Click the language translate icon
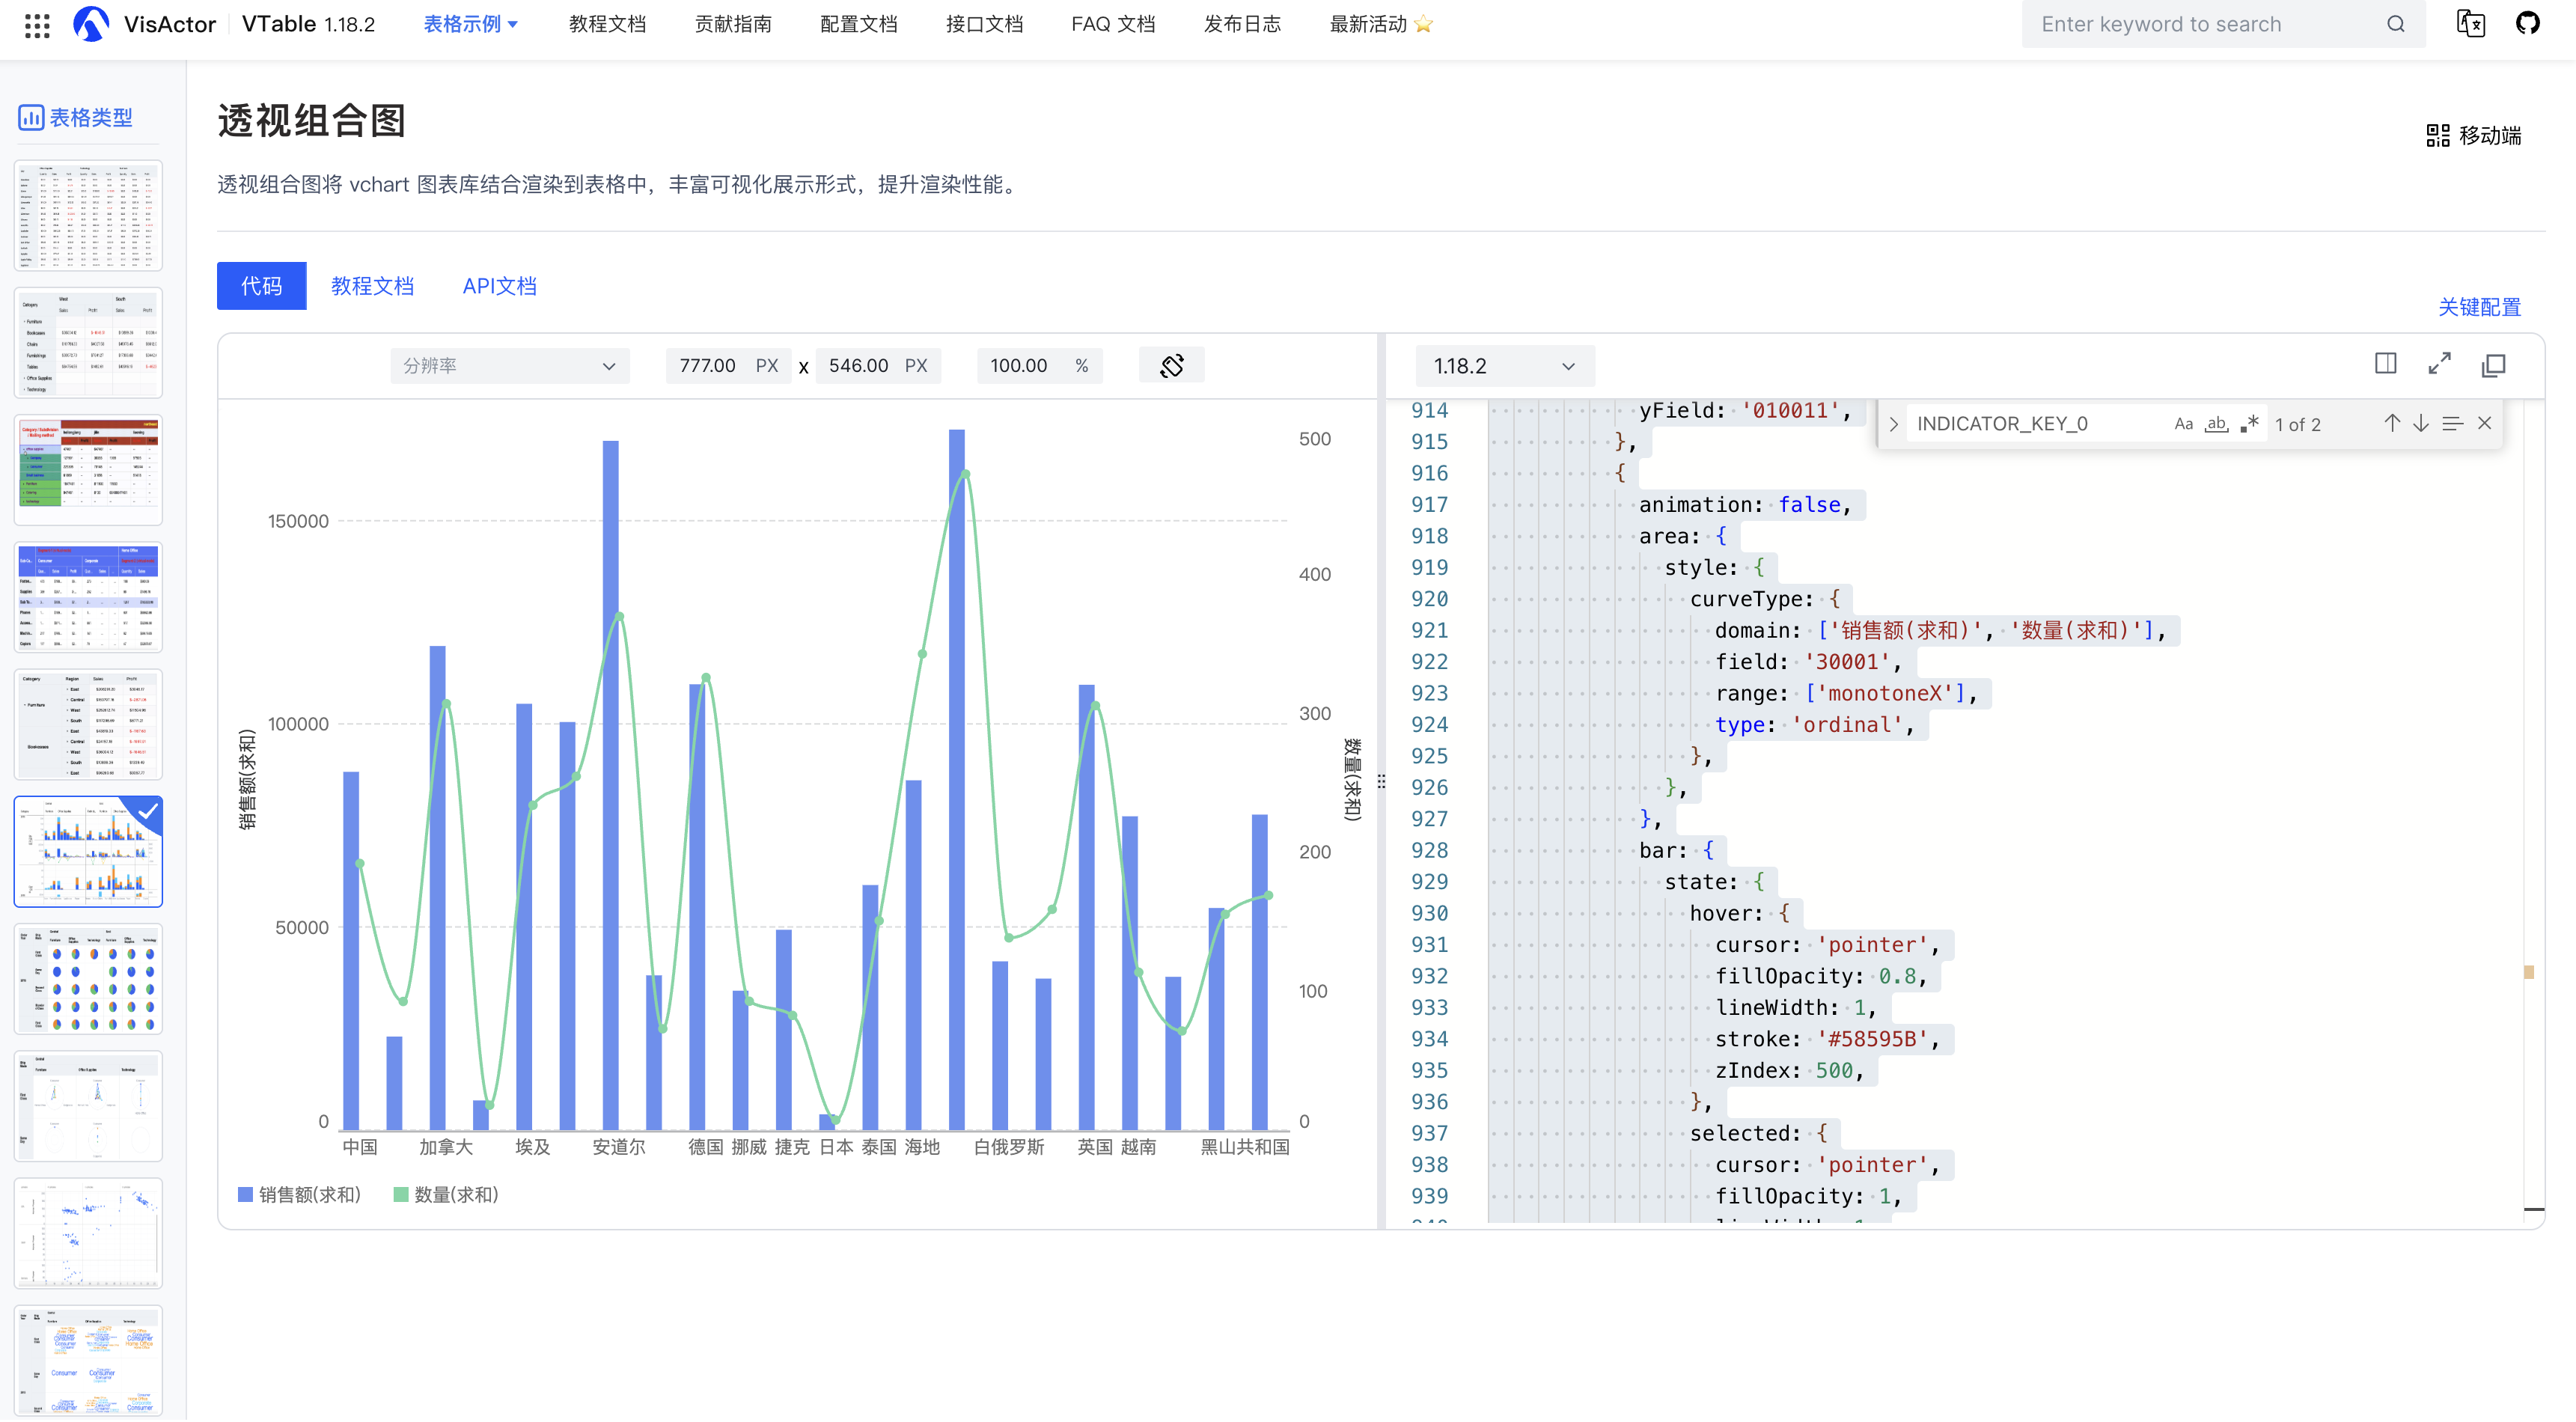The height and width of the screenshot is (1422, 2576). [2470, 24]
